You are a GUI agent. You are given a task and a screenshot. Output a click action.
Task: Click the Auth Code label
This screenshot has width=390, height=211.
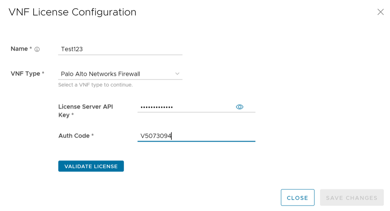(x=74, y=136)
